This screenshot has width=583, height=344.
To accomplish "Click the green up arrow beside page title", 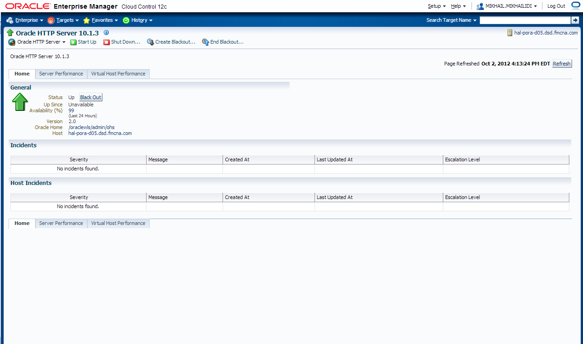I will (10, 33).
